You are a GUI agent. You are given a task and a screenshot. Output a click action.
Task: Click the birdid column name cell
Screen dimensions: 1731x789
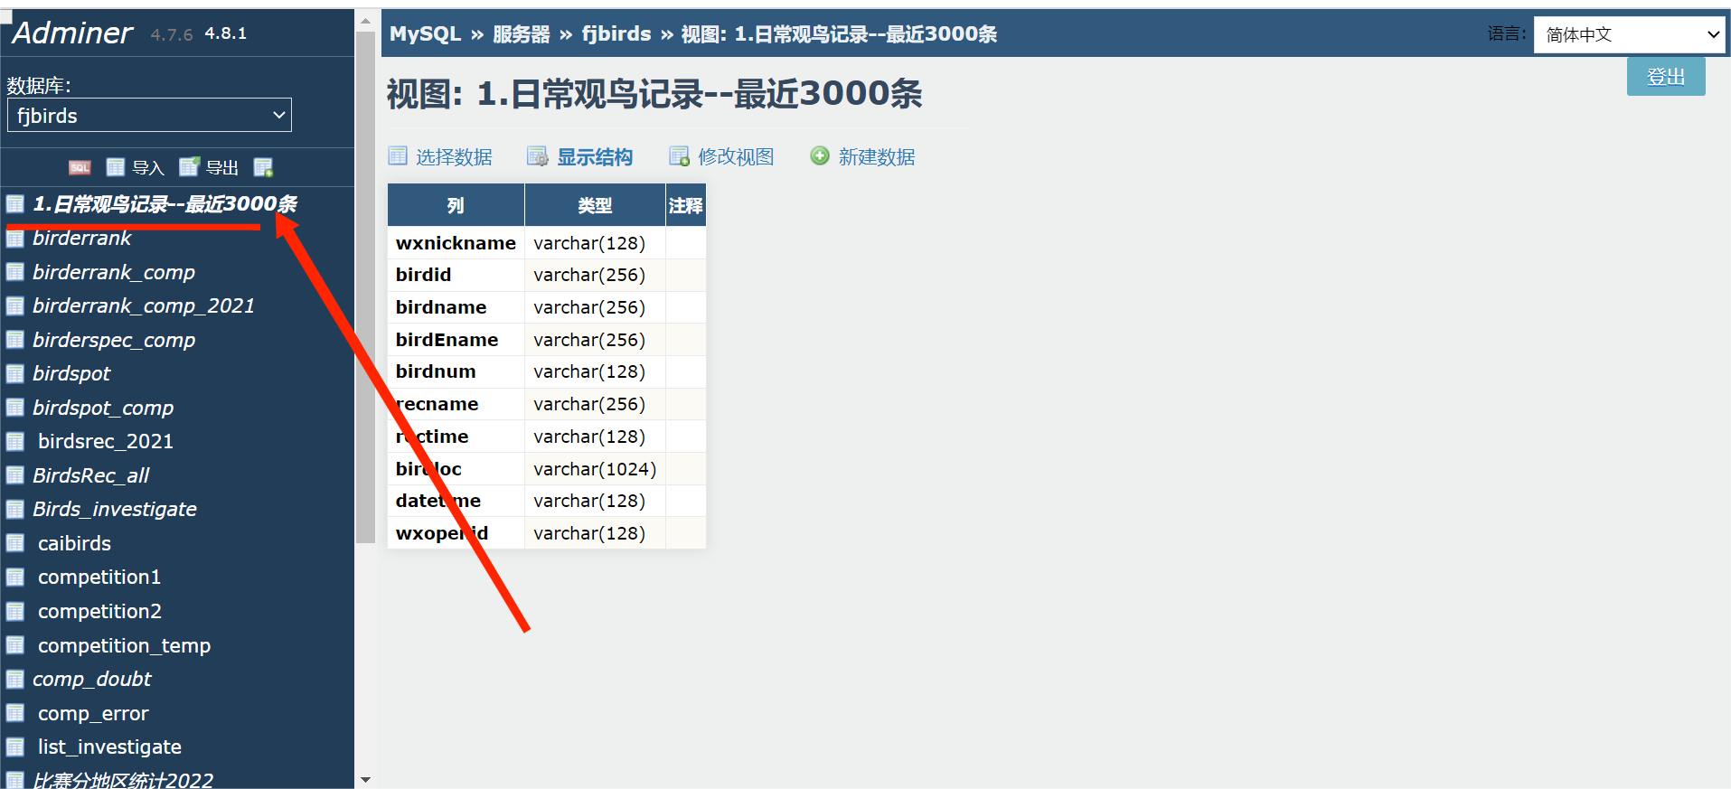click(x=456, y=275)
